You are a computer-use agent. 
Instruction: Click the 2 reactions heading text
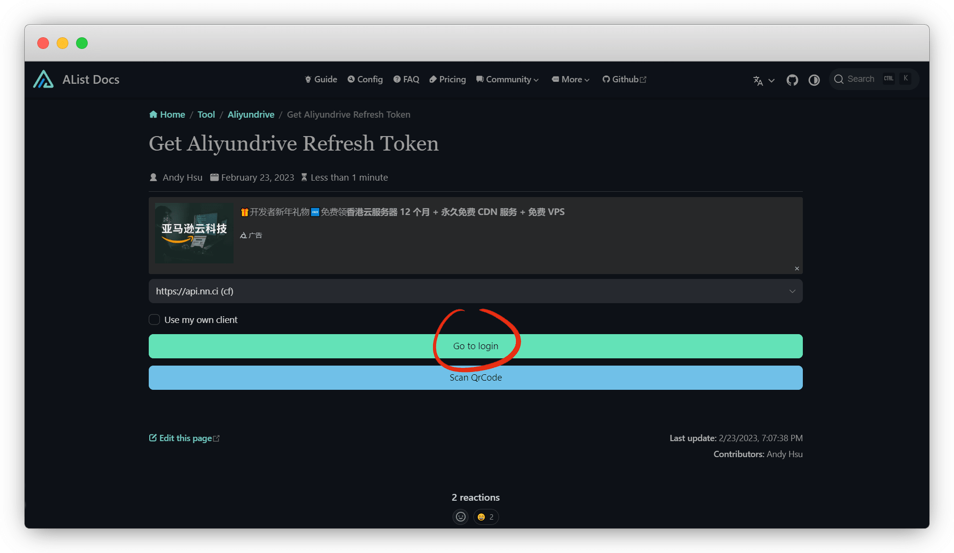pos(475,498)
